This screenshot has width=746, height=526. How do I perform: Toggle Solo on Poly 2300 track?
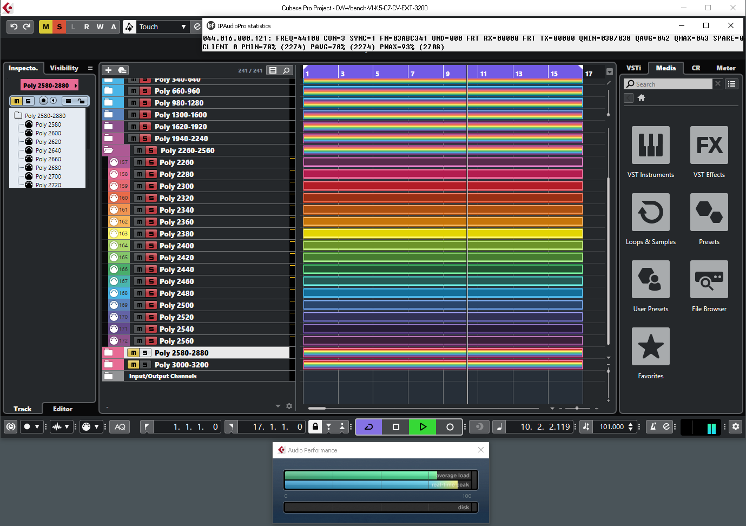coord(151,186)
